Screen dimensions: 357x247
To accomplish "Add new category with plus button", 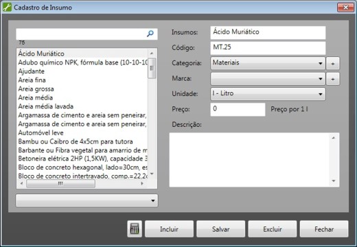I will [333, 63].
